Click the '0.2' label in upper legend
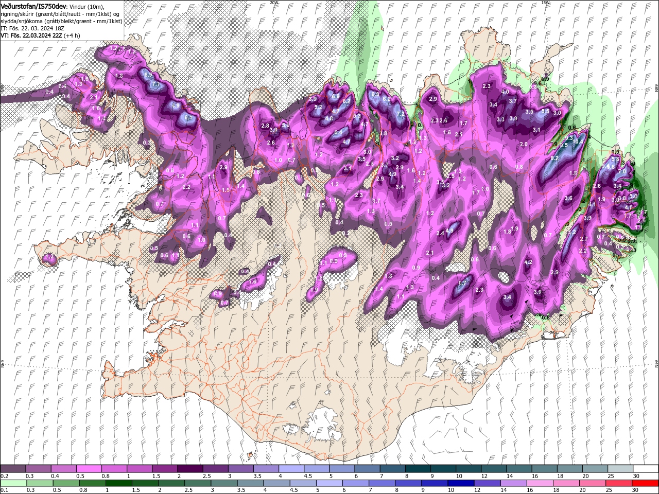Viewport: 659px width, 494px height. pyautogui.click(x=4, y=476)
